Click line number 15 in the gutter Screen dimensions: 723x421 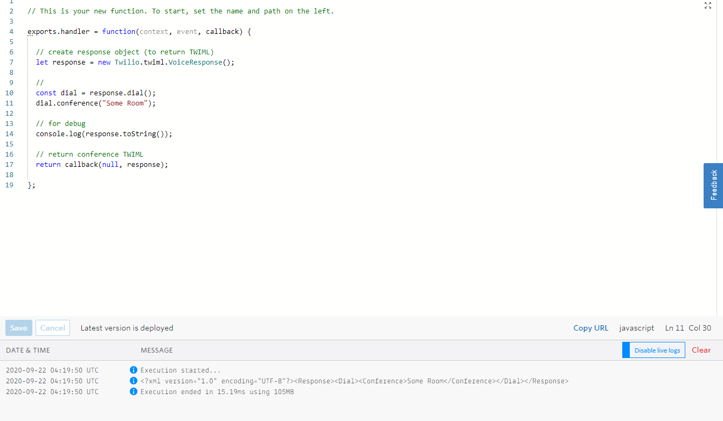tap(9, 144)
